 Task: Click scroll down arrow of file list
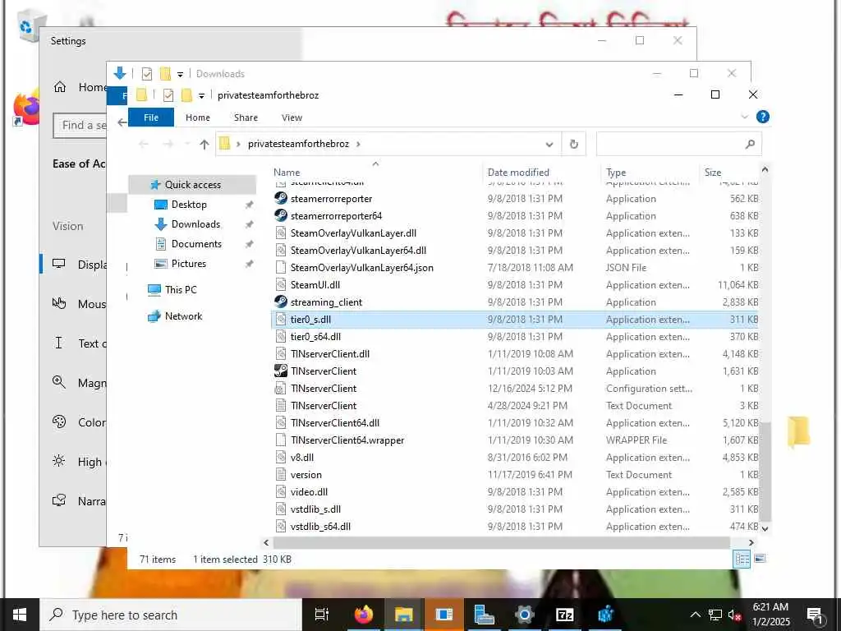(765, 528)
